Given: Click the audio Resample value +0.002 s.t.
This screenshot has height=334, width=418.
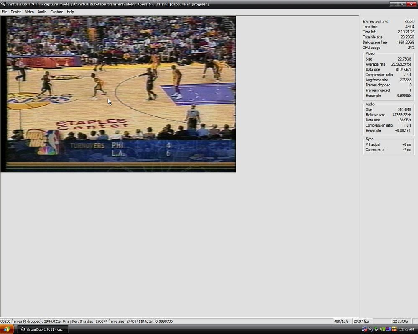Looking at the screenshot, I should 403,131.
